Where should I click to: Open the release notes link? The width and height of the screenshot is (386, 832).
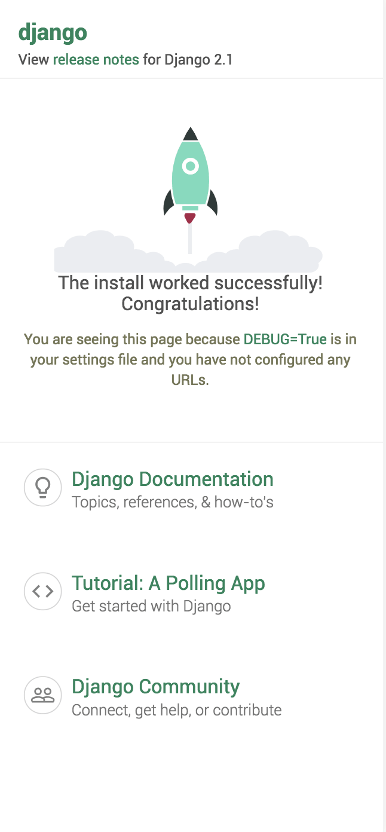[x=96, y=60]
